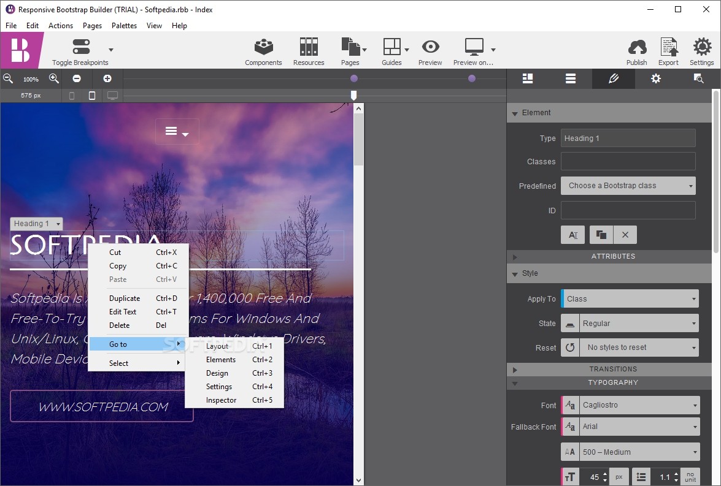Remove a breakpoint with the minus circle icon
The image size is (721, 486).
77,78
